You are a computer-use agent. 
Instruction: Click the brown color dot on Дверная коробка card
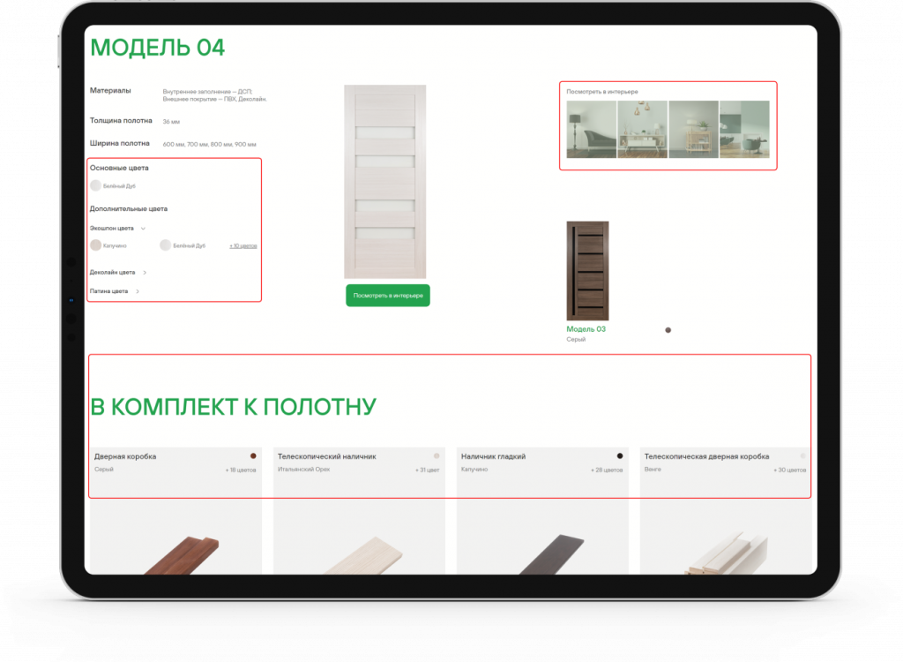[253, 456]
